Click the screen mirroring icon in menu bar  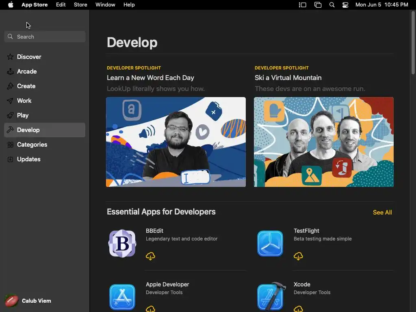(x=318, y=5)
